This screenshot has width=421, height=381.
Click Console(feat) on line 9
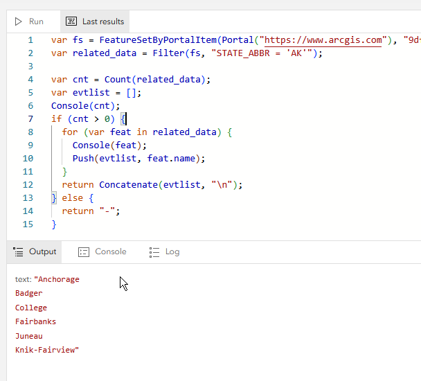point(109,145)
